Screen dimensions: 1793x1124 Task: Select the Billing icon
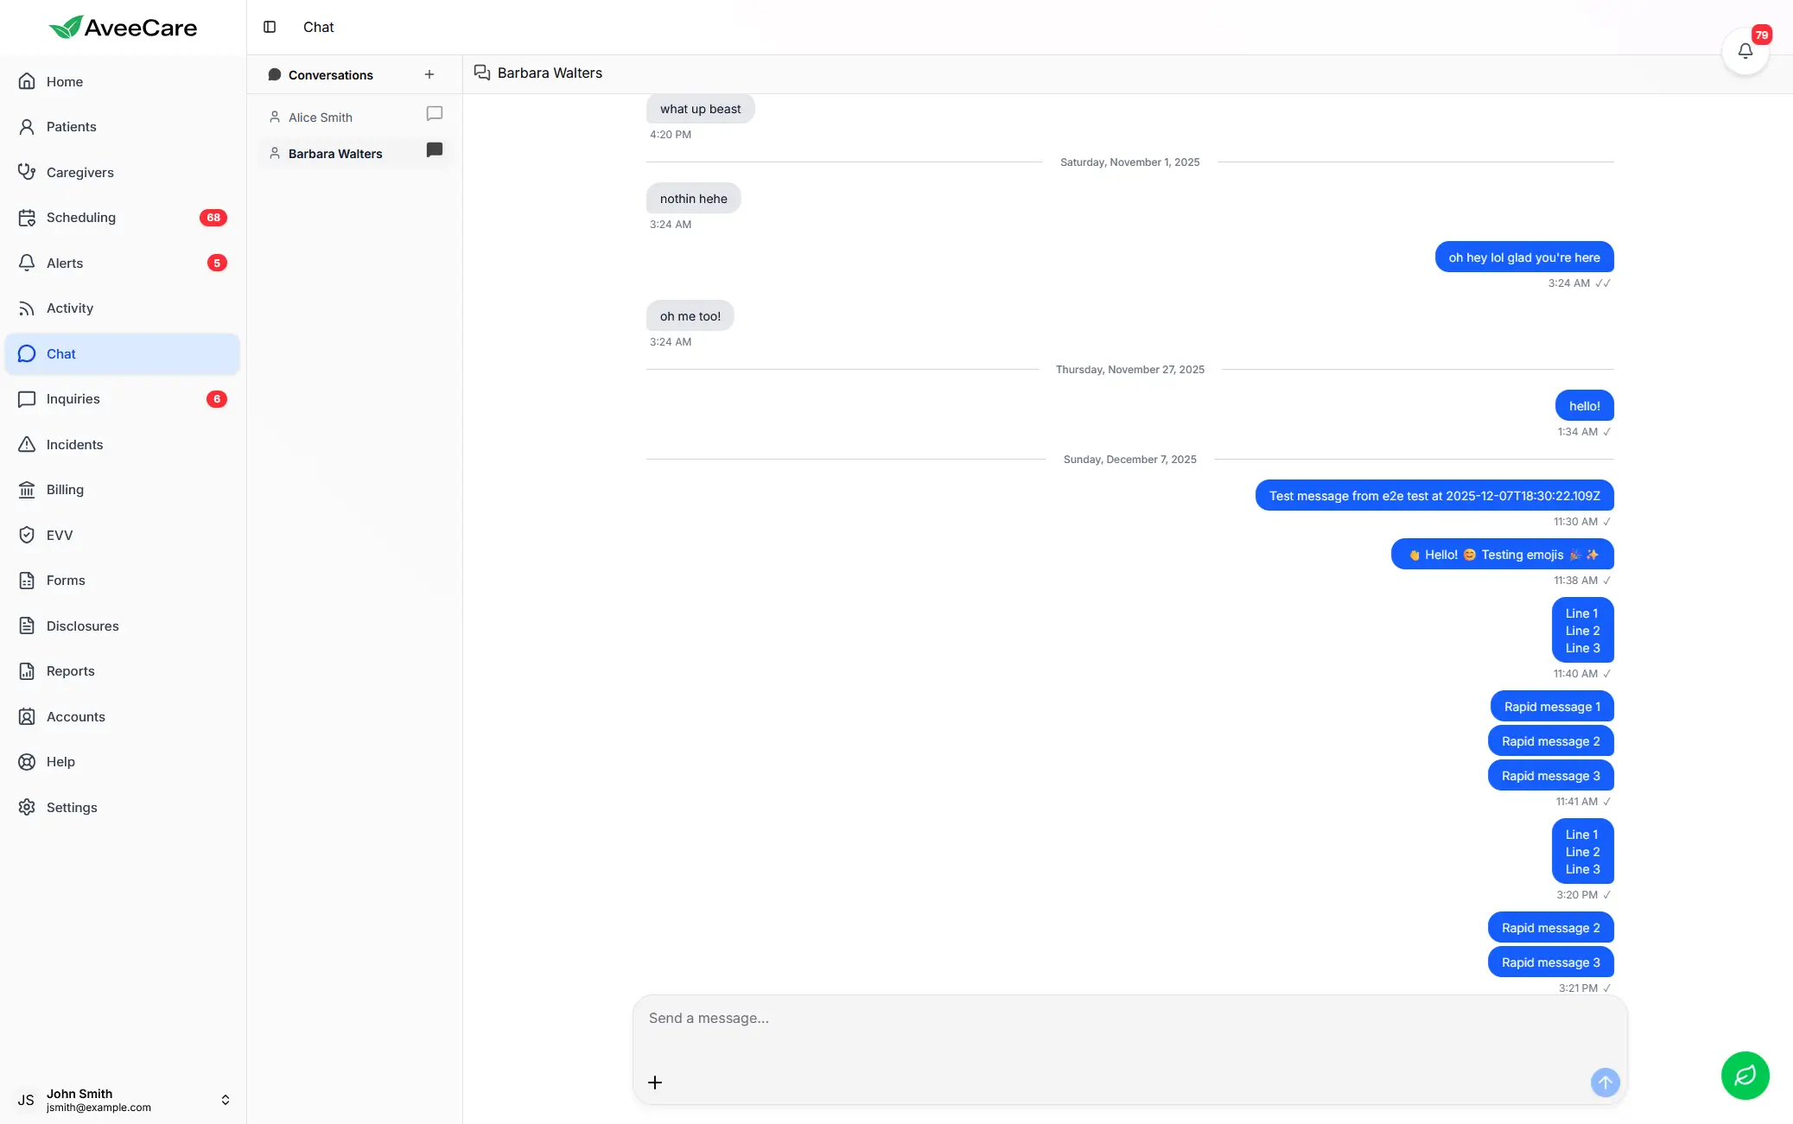coord(27,490)
